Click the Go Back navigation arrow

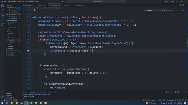(63, 2)
